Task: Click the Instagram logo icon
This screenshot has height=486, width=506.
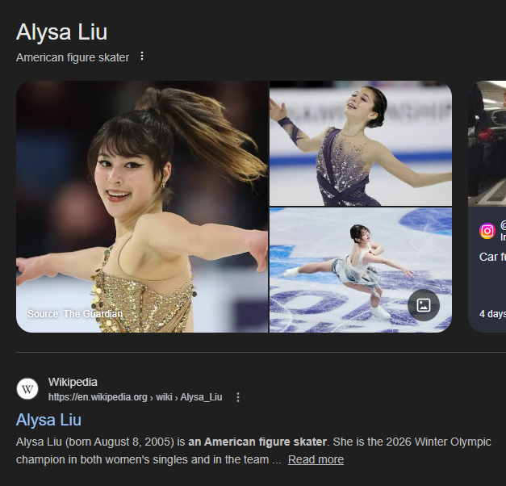Action: (x=487, y=231)
